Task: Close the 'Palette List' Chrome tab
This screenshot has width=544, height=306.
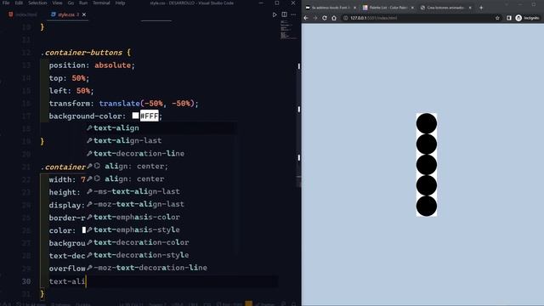Action: (x=412, y=8)
